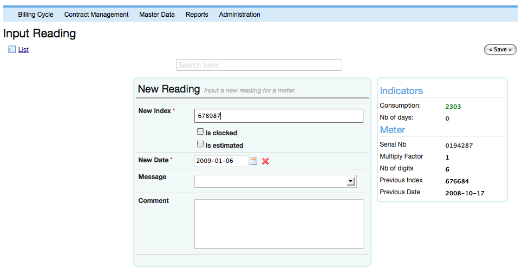Image resolution: width=522 pixels, height=270 pixels.
Task: Click into the New Index field
Action: coord(279,116)
